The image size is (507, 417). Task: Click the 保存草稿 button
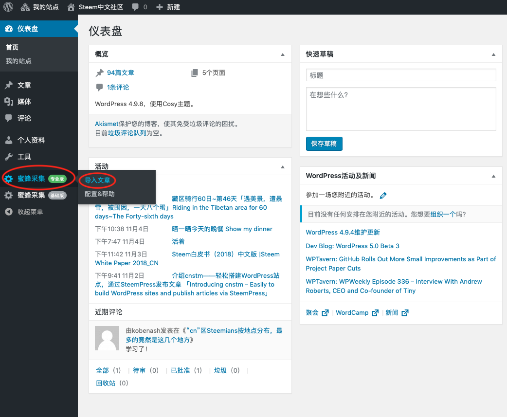324,144
